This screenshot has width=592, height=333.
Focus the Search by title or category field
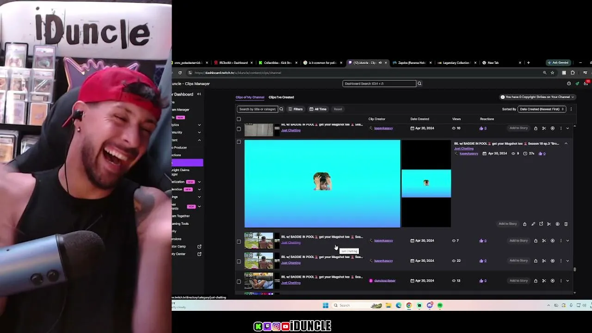(x=257, y=109)
